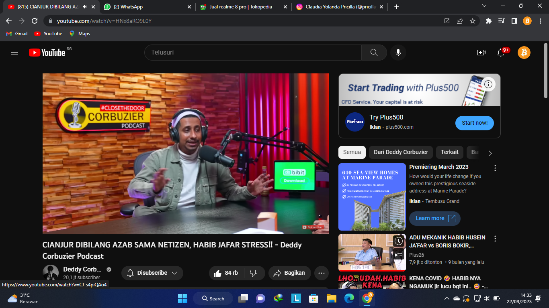Select the Terkait filter chip

450,152
